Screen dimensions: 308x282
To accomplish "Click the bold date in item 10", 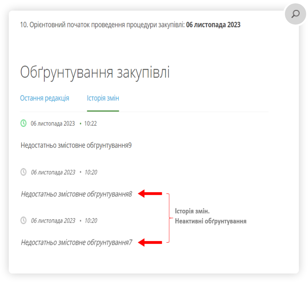I will coord(213,25).
